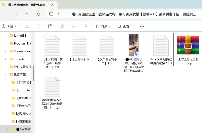The image size is (202, 133).
Task: Click the Delete trash bin icon
Action: click(85, 26)
